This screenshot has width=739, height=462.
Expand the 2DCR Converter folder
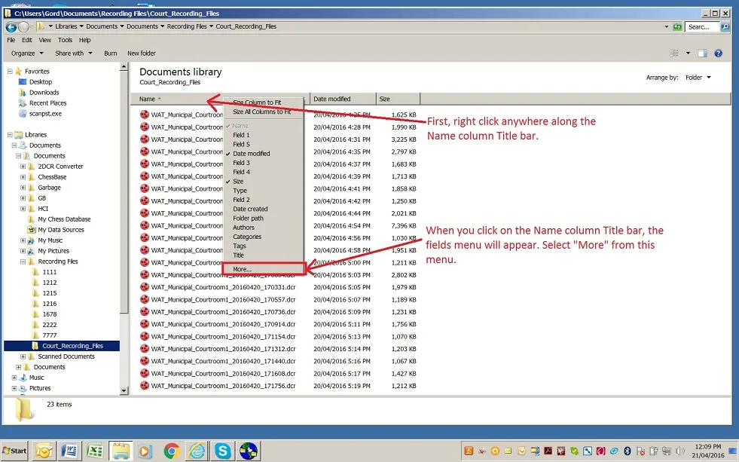pos(23,167)
